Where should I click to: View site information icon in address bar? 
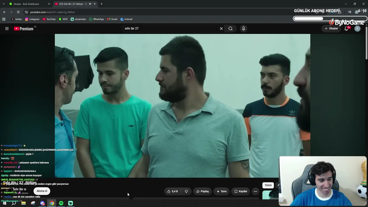[x=26, y=12]
